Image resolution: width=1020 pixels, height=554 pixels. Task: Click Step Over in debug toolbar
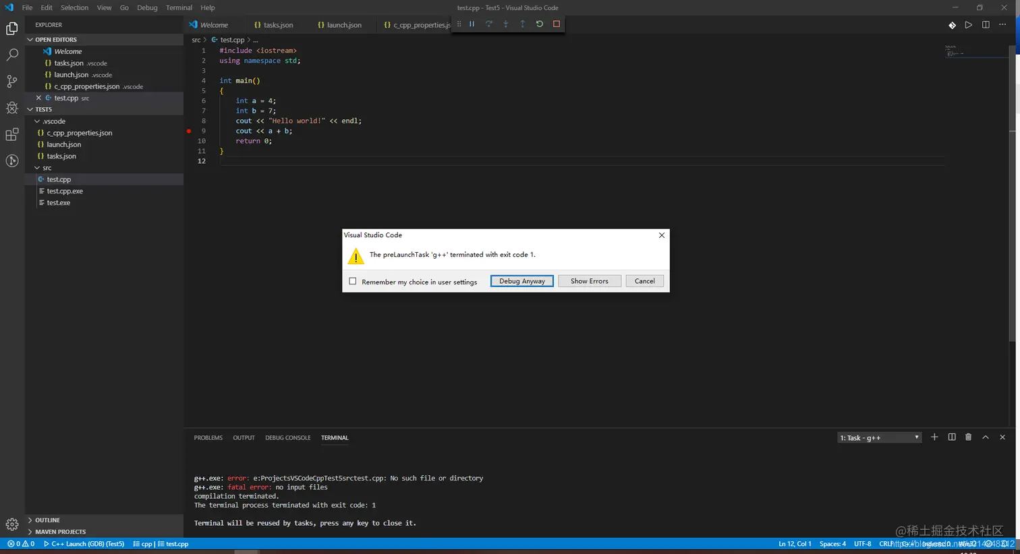click(489, 24)
